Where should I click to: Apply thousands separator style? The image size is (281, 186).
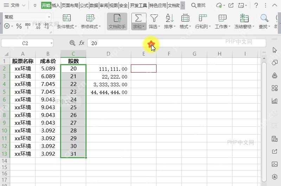click(28, 26)
